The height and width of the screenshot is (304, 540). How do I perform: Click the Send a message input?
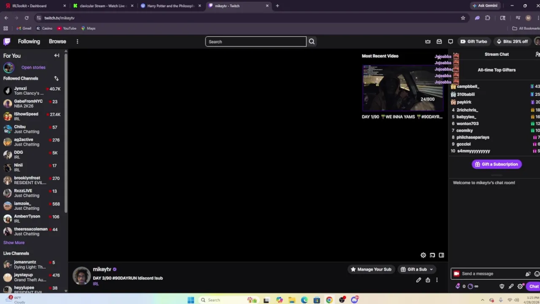[x=491, y=274]
